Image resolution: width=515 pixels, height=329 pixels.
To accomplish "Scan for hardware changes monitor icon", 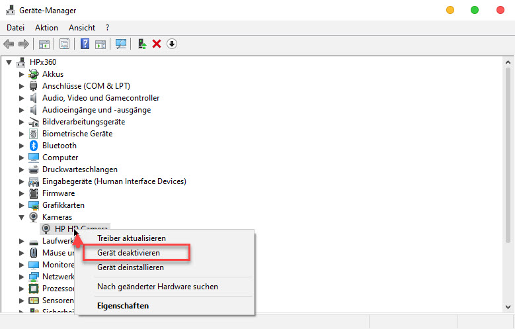I will (121, 44).
